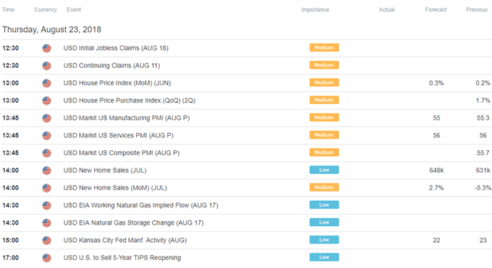The image size is (492, 268).
Task: Click the US flag icon for Continuing Claims
Action: 47,66
